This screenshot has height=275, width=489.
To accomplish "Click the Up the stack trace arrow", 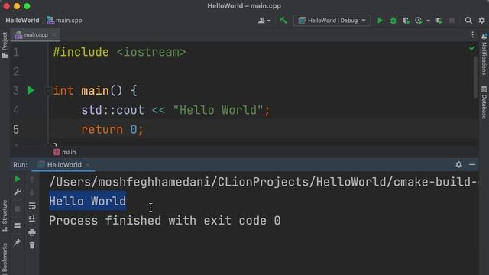I will tap(32, 179).
